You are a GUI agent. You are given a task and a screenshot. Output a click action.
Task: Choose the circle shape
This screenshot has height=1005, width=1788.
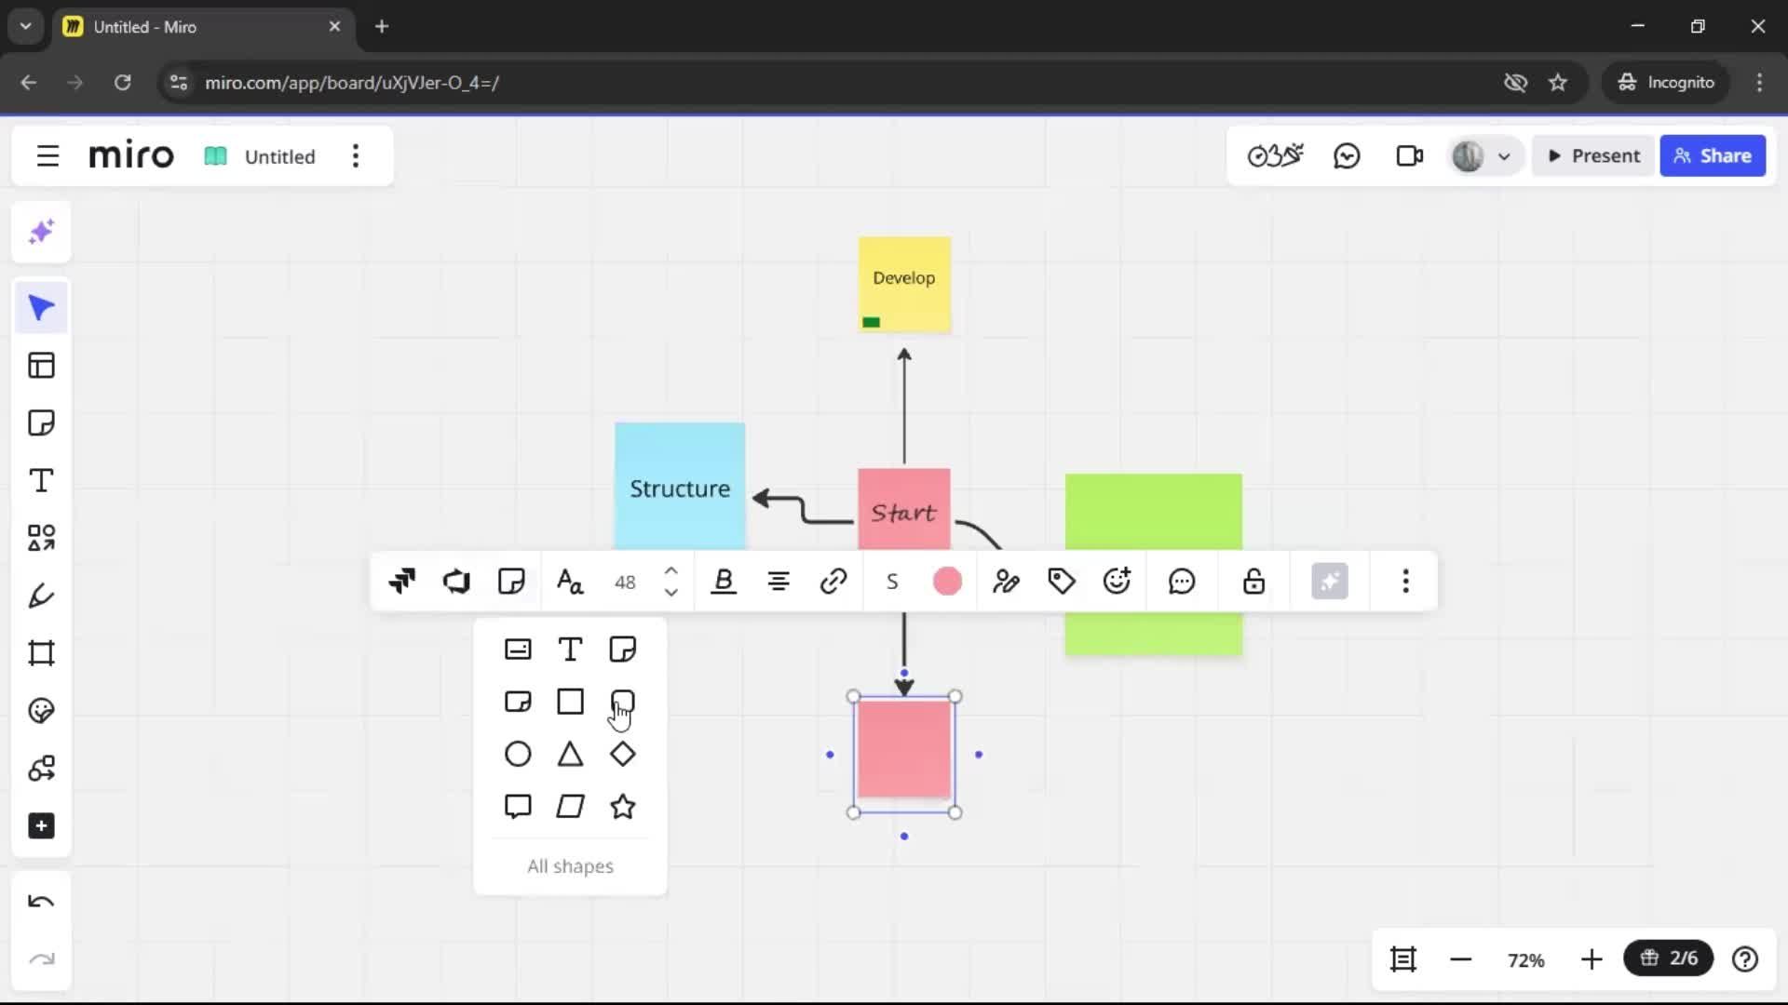coord(518,754)
